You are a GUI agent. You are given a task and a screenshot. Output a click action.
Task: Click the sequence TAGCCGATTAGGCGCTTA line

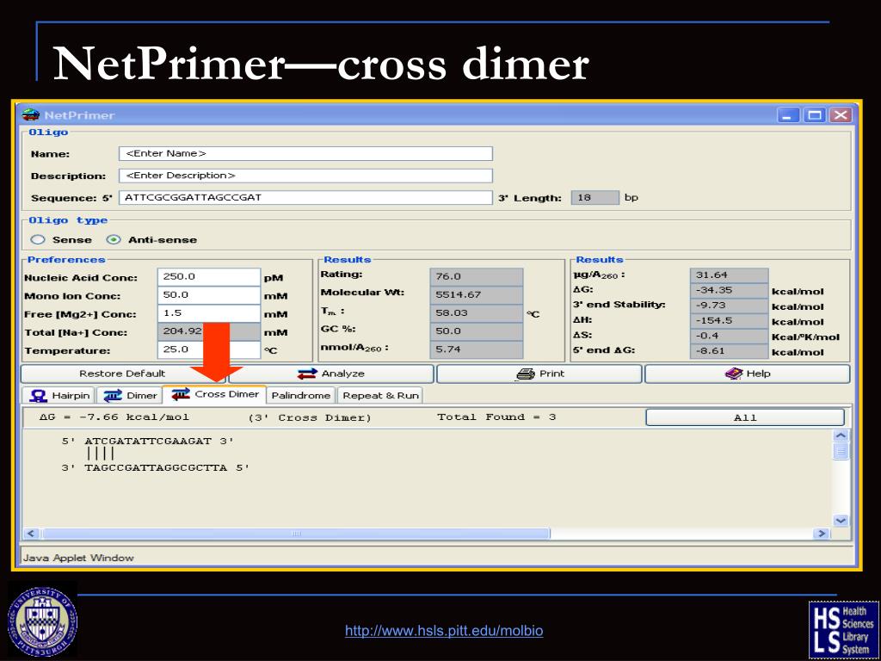pyautogui.click(x=155, y=467)
